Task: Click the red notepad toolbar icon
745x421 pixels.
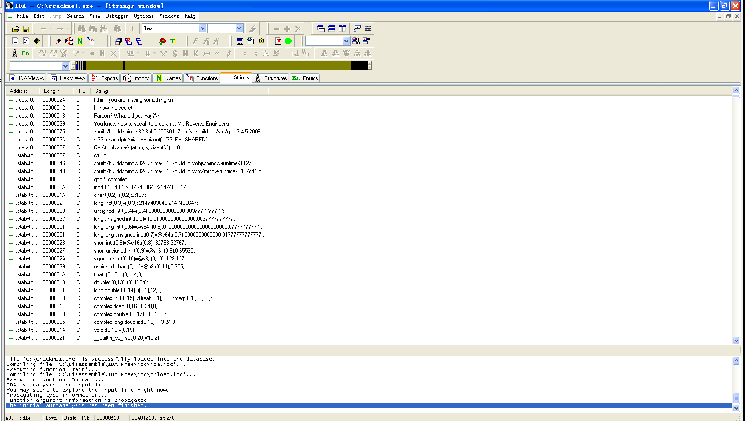Action: click(x=278, y=41)
